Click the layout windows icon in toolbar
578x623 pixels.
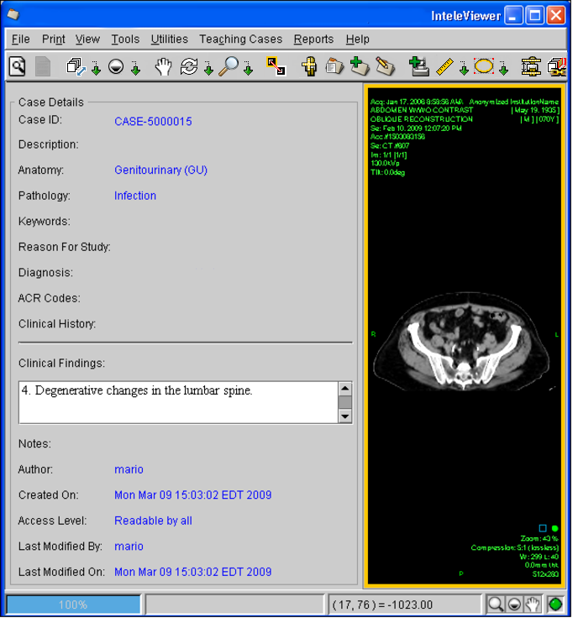(76, 66)
